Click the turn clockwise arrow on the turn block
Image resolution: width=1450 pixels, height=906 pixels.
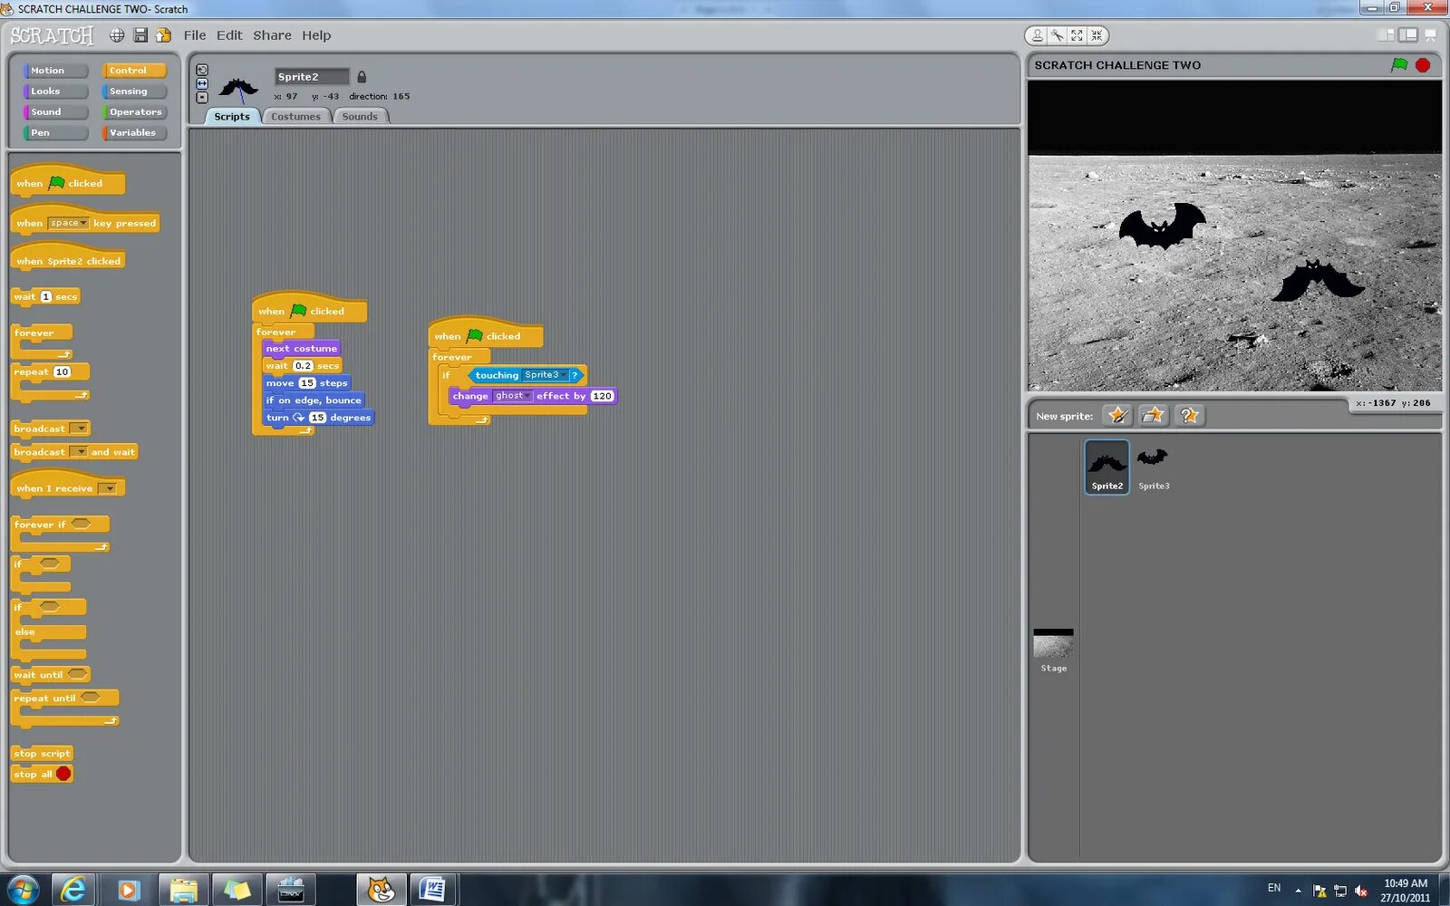(298, 418)
